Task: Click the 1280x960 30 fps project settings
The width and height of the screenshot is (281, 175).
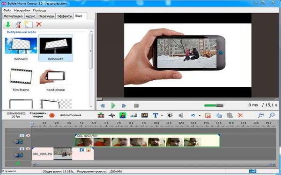Action: tap(16, 115)
